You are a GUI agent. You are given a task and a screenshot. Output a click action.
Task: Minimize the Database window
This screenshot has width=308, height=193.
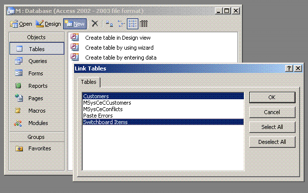click(218, 11)
